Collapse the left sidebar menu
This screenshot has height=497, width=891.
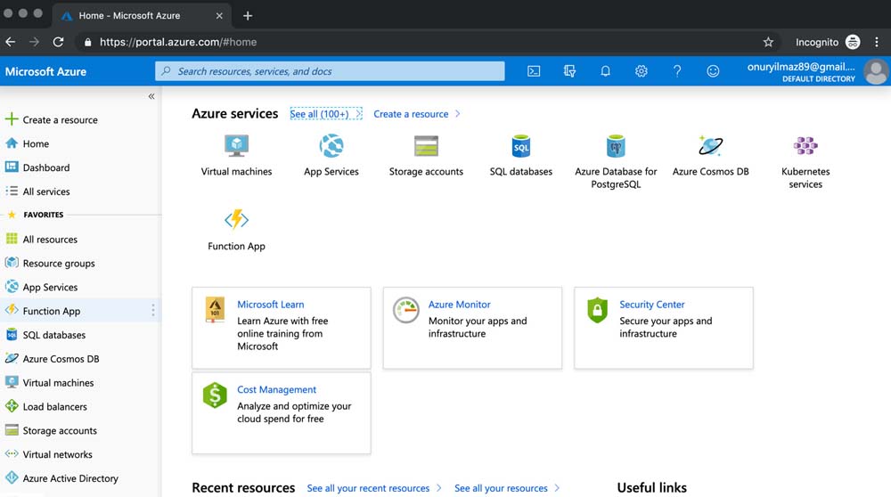pos(151,96)
